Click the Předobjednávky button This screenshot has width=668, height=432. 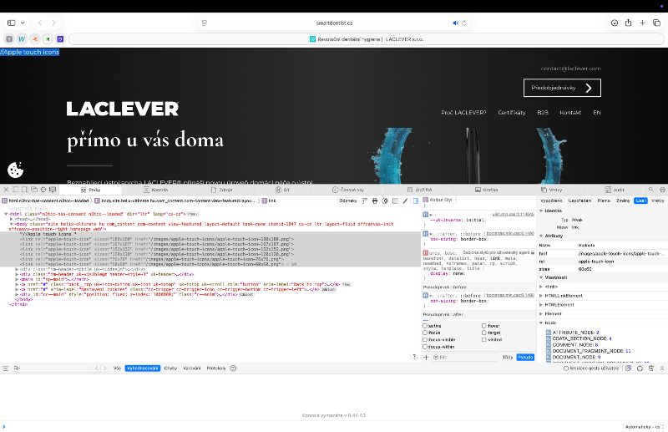coord(562,88)
